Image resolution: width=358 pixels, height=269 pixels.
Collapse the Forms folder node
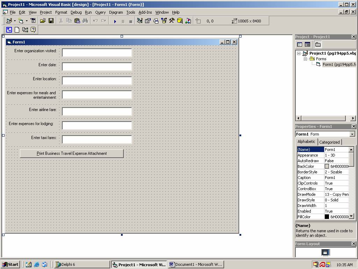[305, 59]
